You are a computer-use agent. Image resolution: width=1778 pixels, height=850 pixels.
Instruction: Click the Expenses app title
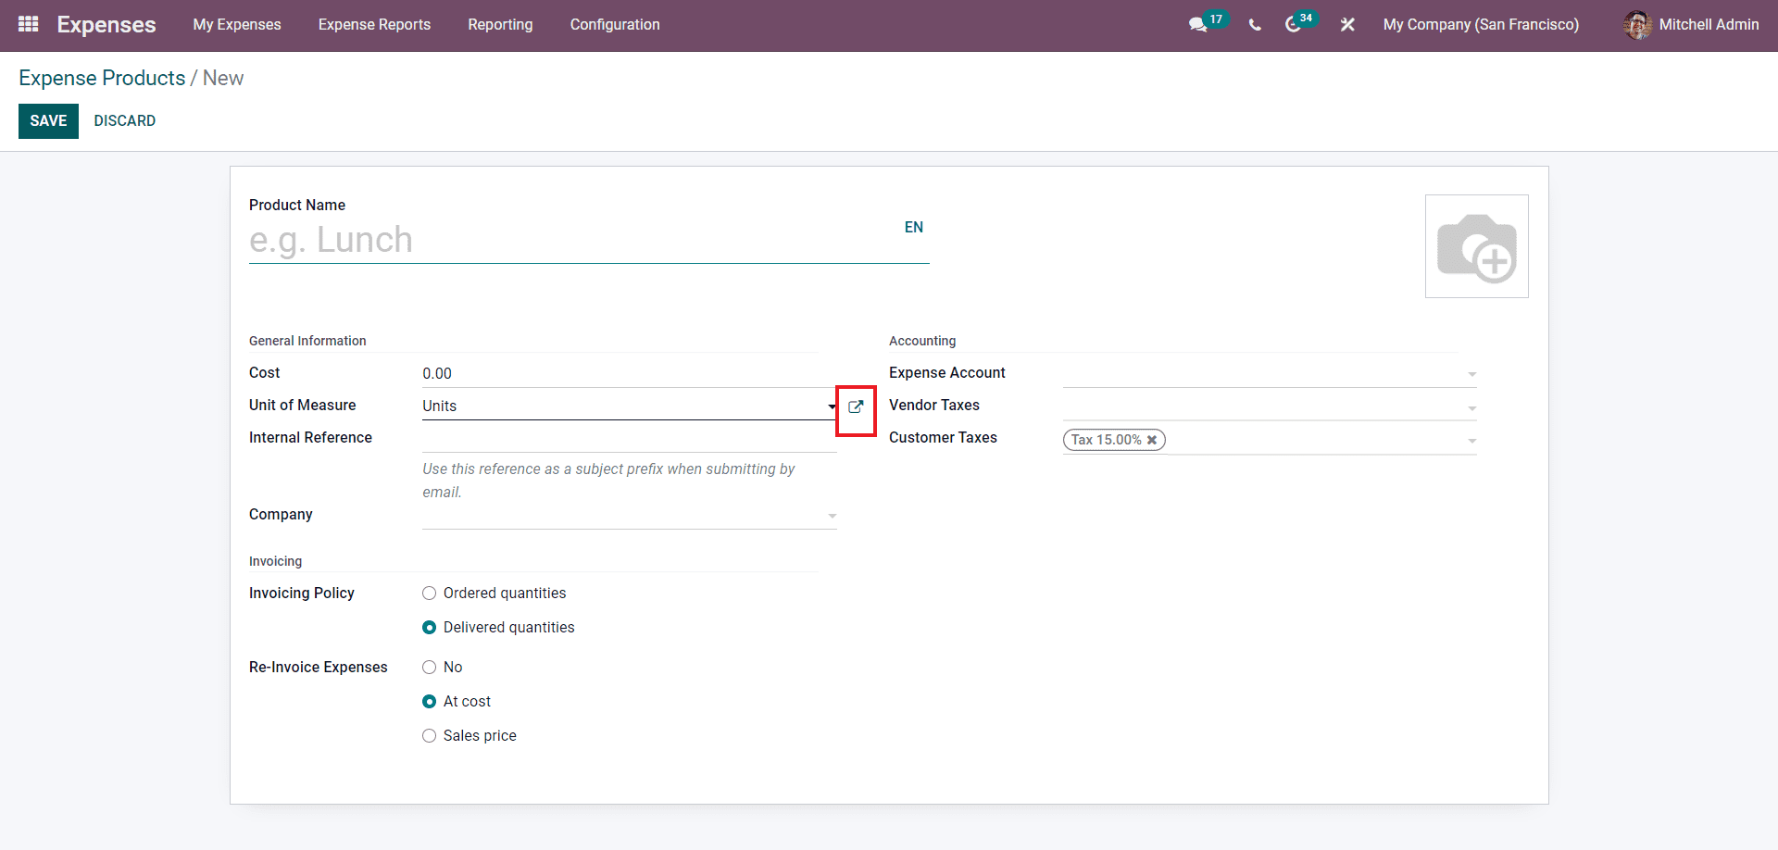(x=106, y=25)
